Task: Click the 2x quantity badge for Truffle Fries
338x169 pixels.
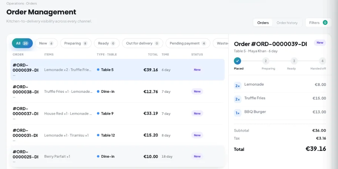Action: [238, 99]
